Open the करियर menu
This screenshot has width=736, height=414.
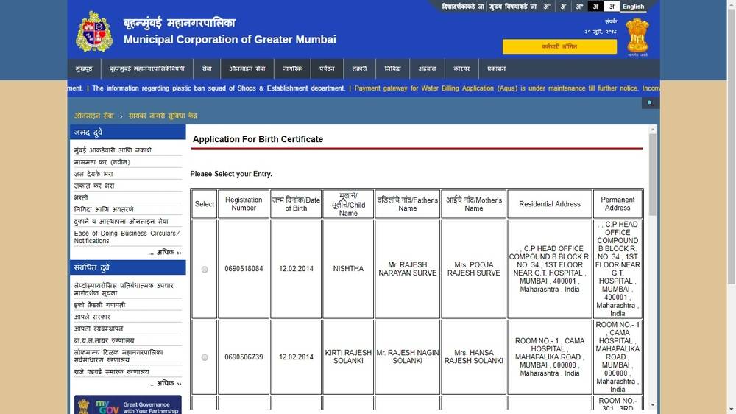coord(461,69)
